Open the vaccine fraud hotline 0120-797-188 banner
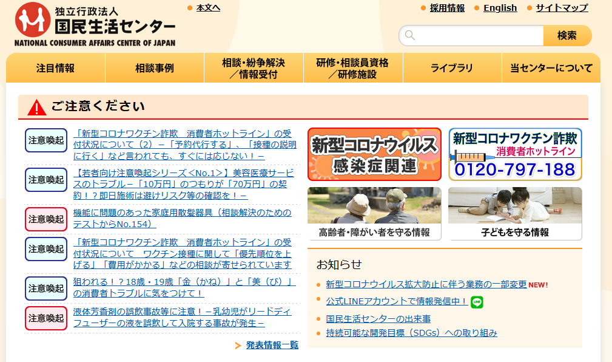612x362 pixels. (x=515, y=154)
